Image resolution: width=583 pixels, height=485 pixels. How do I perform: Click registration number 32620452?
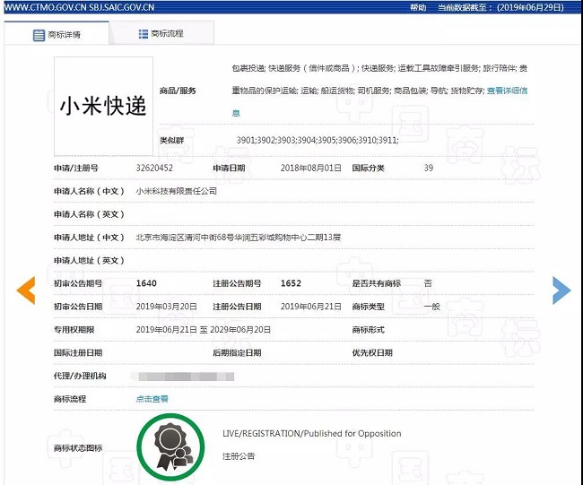click(154, 168)
